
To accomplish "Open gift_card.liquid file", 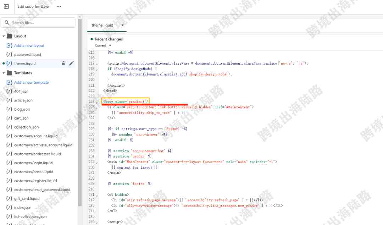I will pos(27,199).
